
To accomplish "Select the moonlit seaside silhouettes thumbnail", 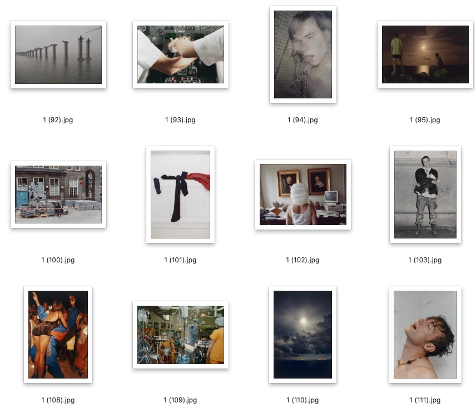I will pos(425,54).
